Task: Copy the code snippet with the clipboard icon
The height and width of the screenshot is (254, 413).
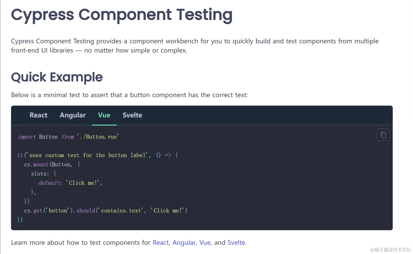Action: [x=383, y=135]
